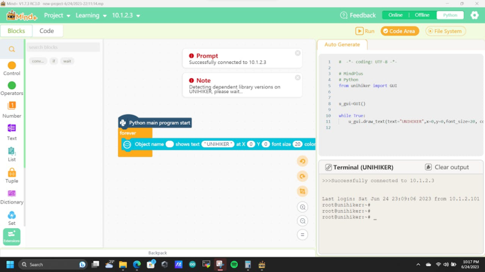
Task: Click the crop screenshot workspace icon
Action: coord(303,191)
